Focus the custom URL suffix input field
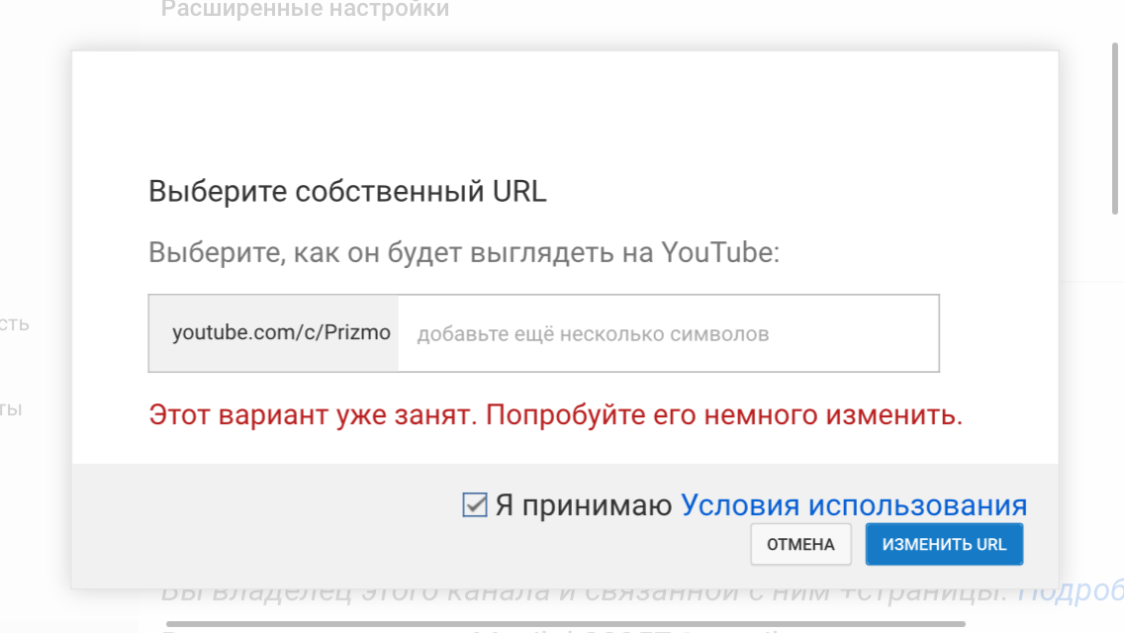Image resolution: width=1124 pixels, height=633 pixels. (668, 333)
